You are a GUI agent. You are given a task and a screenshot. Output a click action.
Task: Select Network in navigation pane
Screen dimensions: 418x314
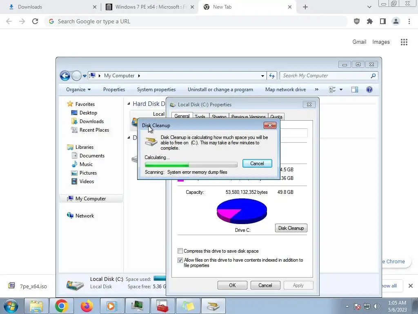84,216
